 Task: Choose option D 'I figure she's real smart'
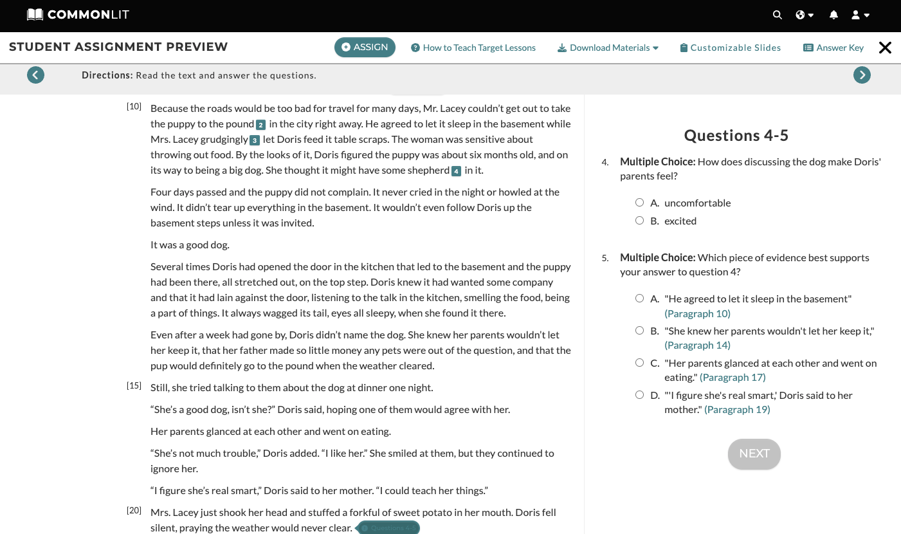click(x=639, y=395)
